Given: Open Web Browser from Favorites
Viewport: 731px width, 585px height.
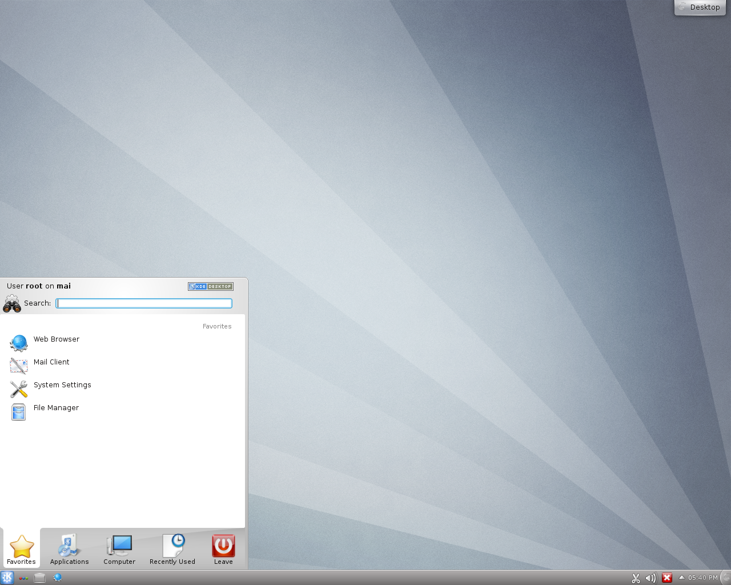Looking at the screenshot, I should 56,340.
